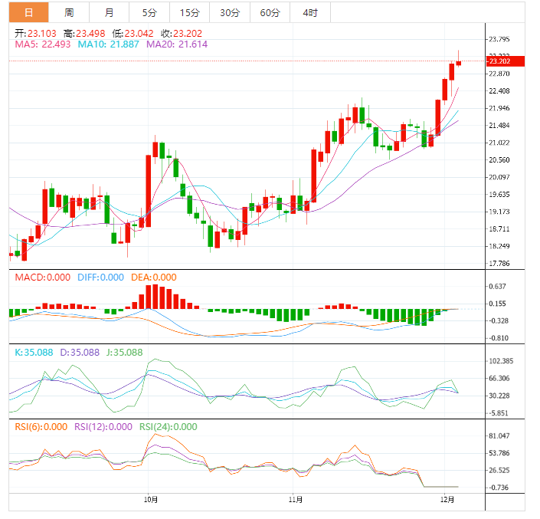This screenshot has width=540, height=519.
Task: Select the 日 daily chart tab
Action: (28, 12)
